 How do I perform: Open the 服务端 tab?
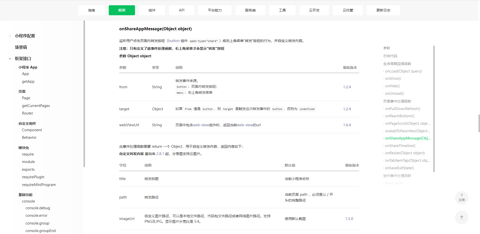click(x=250, y=10)
